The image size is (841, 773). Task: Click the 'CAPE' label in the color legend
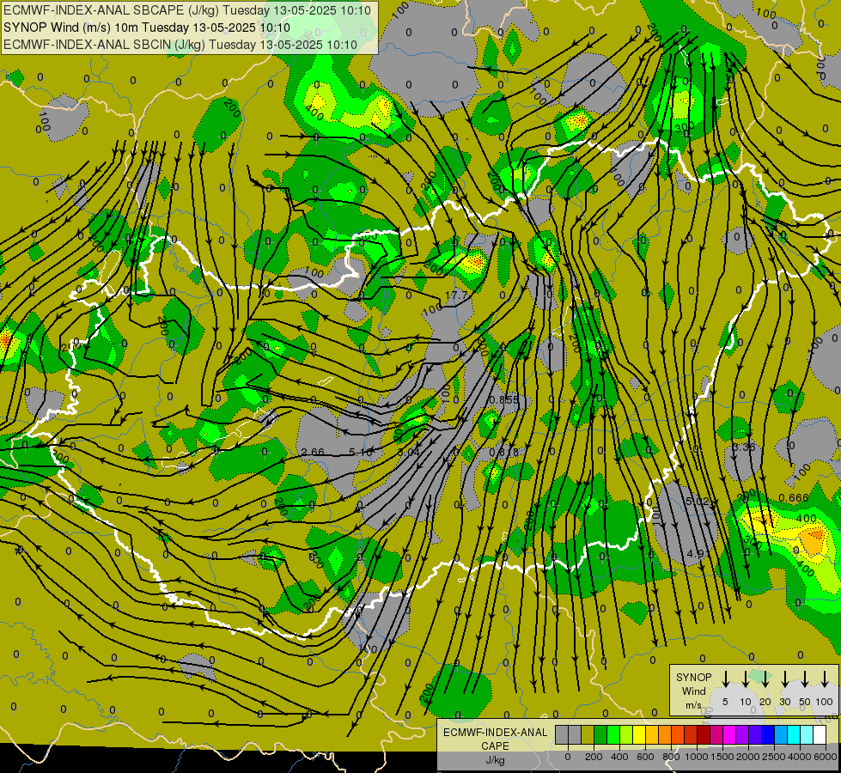point(495,746)
